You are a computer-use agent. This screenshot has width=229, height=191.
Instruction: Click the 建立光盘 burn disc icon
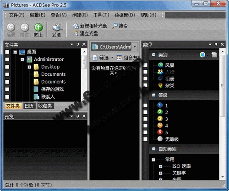[76, 33]
